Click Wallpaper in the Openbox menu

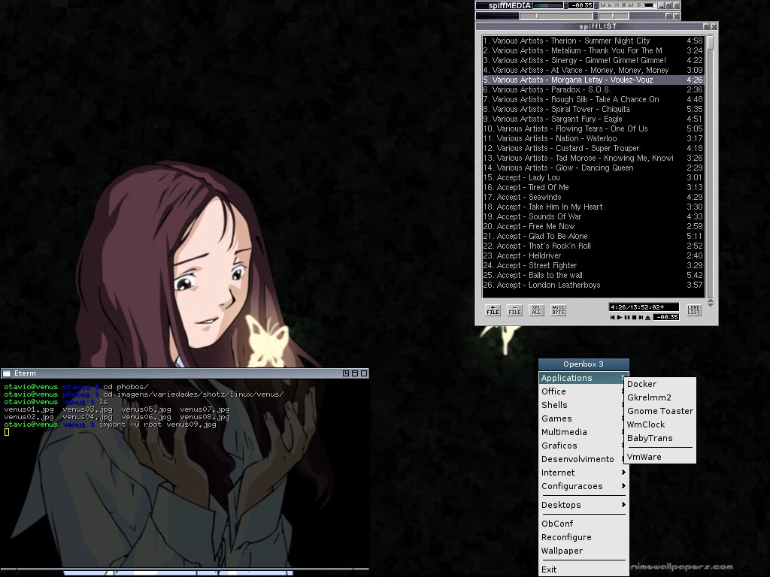pos(584,551)
